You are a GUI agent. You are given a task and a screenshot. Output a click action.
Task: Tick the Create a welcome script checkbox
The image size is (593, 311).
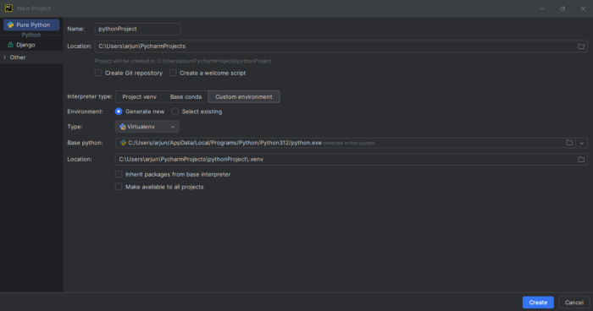(173, 73)
